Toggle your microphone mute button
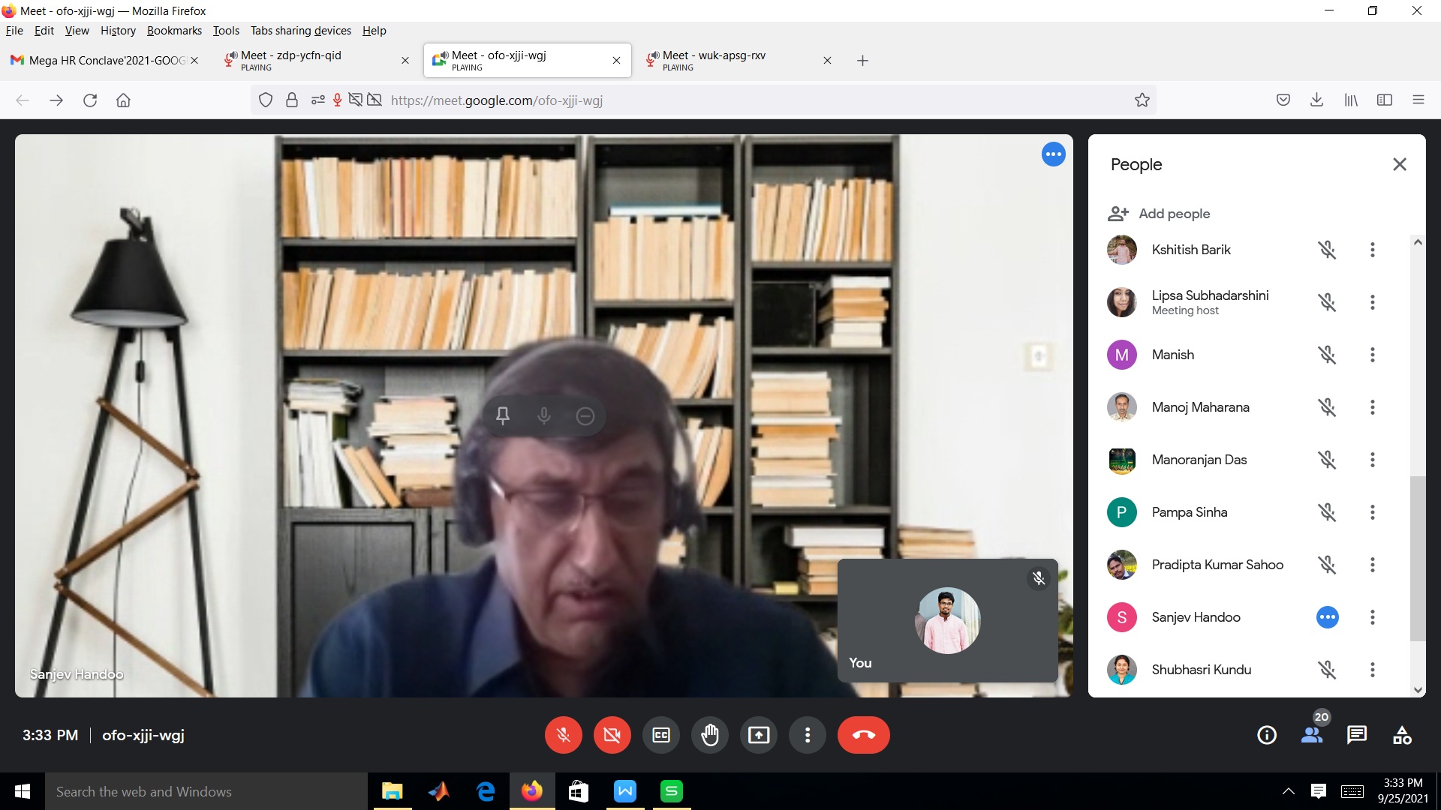 tap(563, 735)
